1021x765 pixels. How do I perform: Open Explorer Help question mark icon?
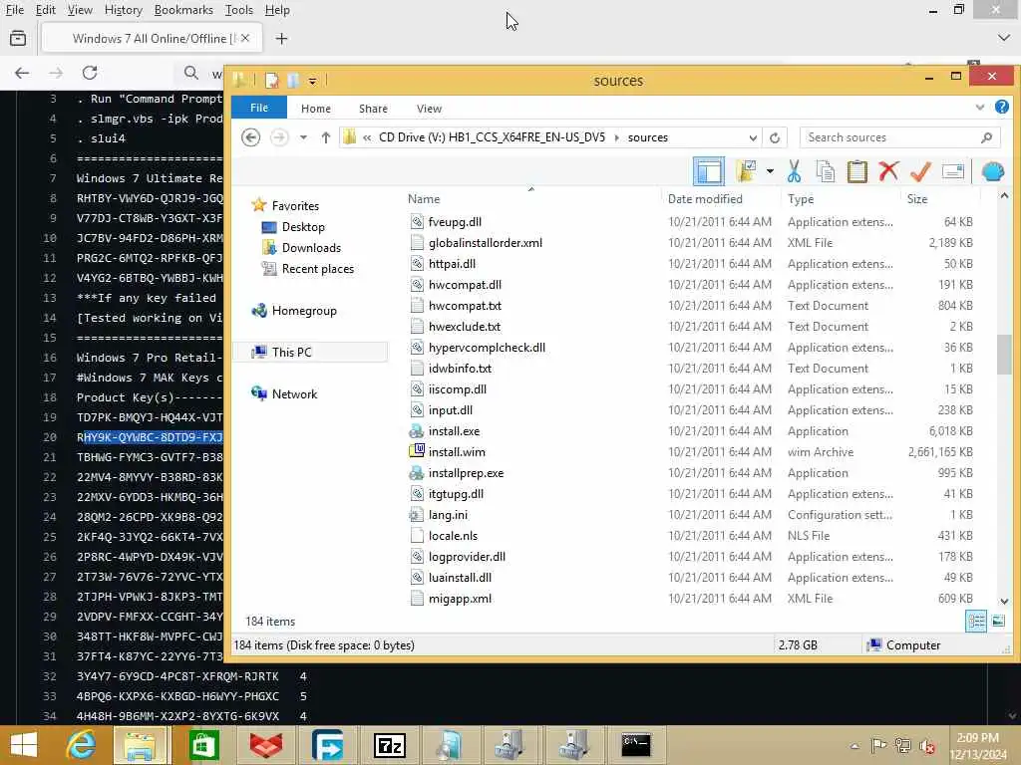coord(1002,107)
